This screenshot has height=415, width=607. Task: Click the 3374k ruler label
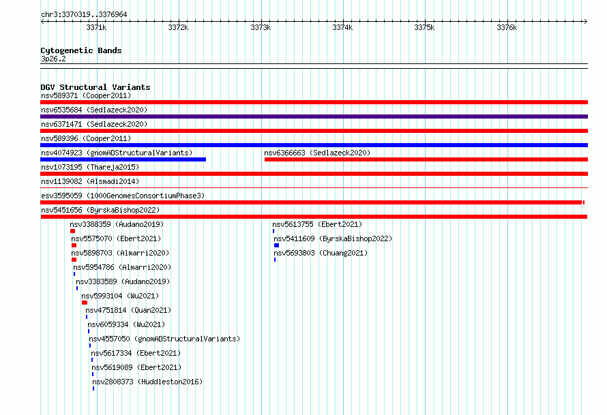[342, 27]
